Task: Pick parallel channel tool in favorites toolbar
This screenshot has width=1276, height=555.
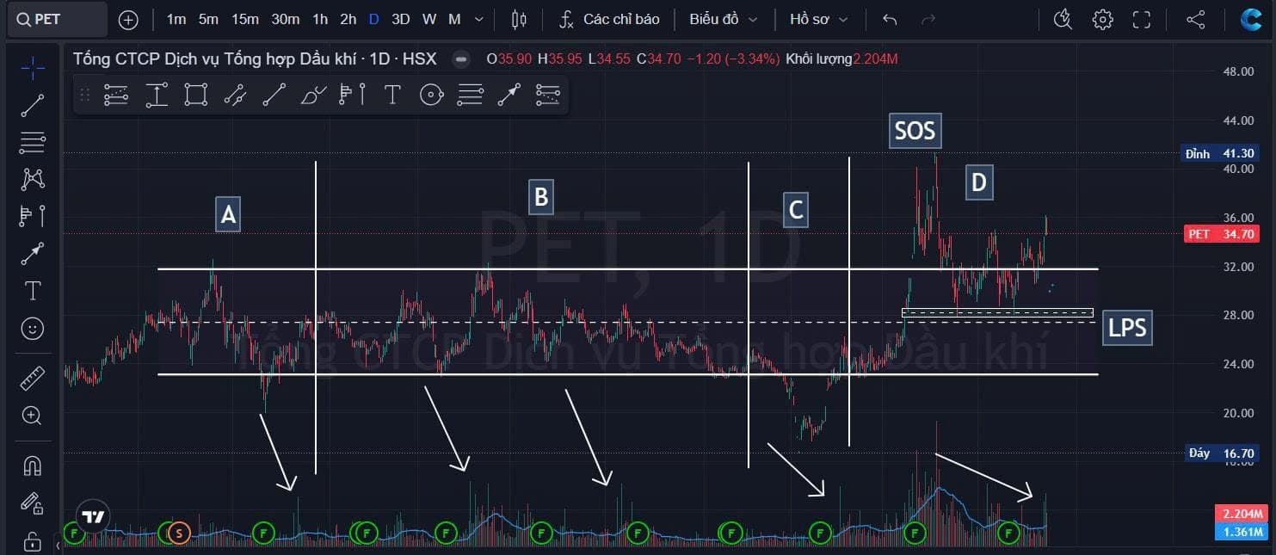Action: click(236, 94)
